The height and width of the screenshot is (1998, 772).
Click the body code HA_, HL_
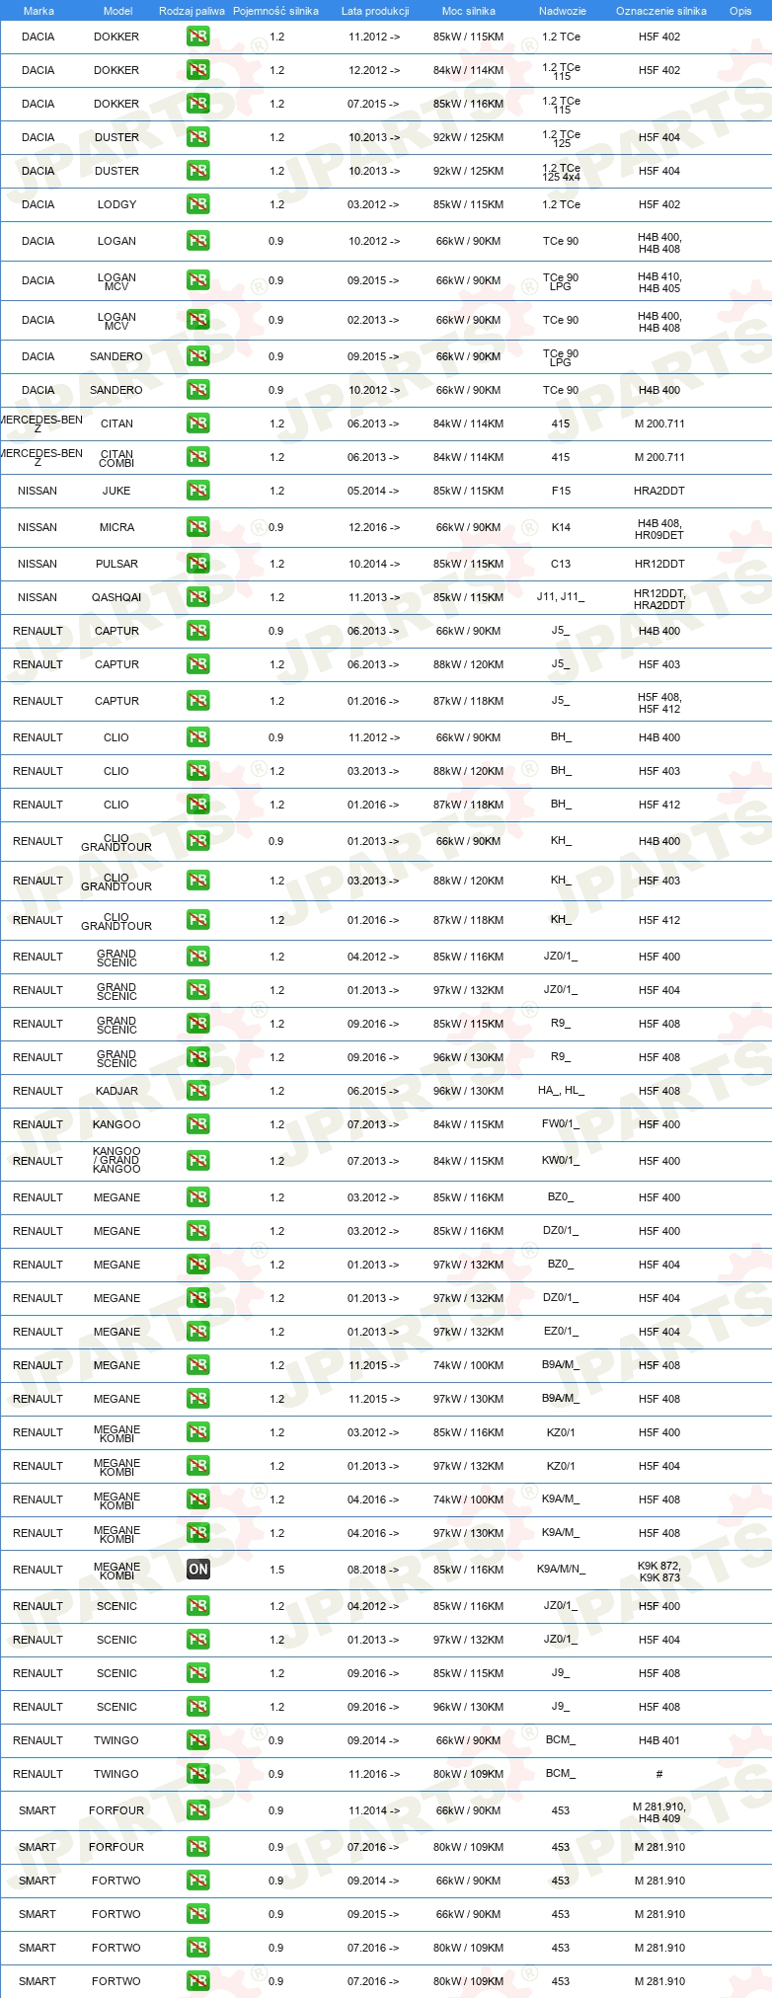(561, 1091)
